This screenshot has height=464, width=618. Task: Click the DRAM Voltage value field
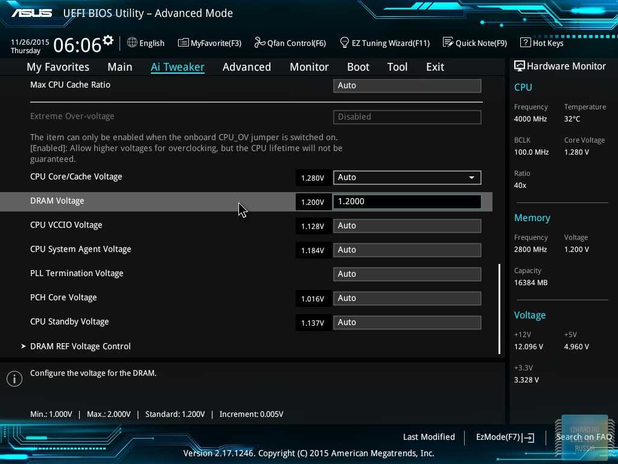[407, 201]
